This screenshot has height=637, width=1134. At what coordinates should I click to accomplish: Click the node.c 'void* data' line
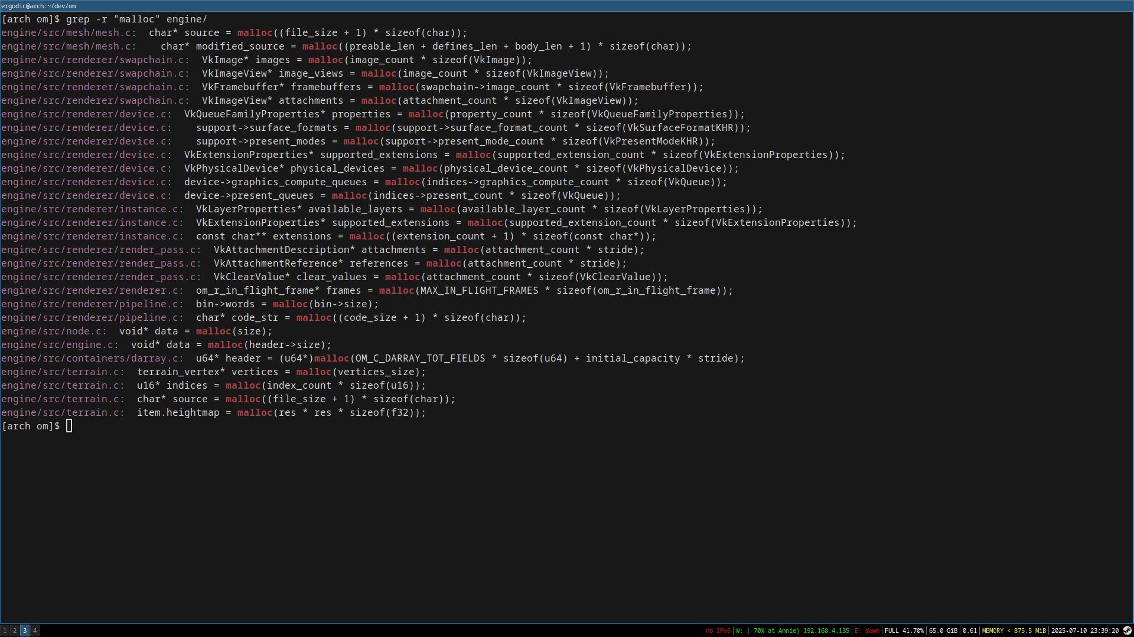click(136, 331)
